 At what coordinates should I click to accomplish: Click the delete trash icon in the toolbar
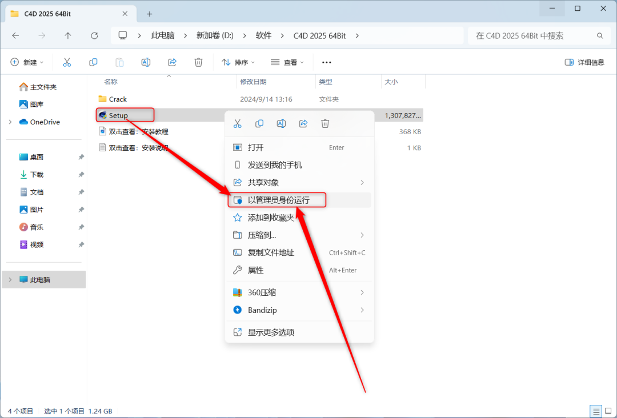click(198, 62)
